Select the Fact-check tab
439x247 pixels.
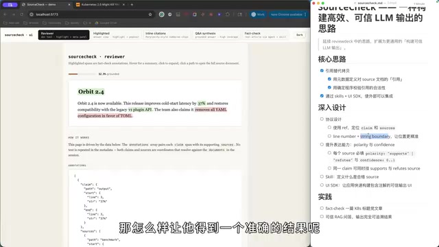pos(265,35)
